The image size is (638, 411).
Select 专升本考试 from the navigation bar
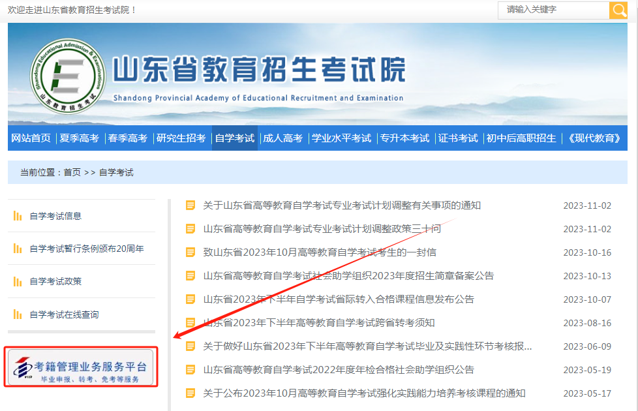tap(405, 138)
